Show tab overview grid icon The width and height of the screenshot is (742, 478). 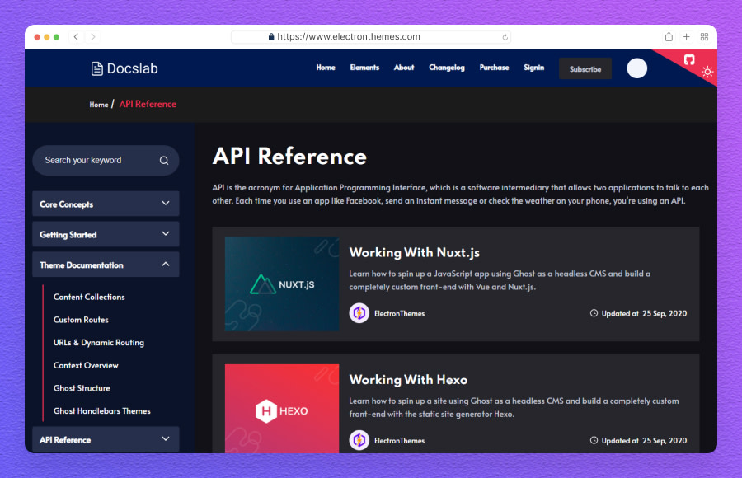point(704,37)
